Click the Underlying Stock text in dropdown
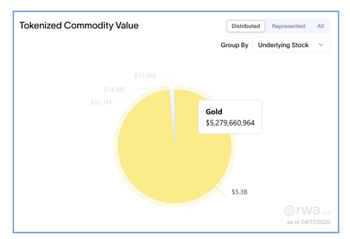This screenshot has height=239, width=350. point(285,45)
